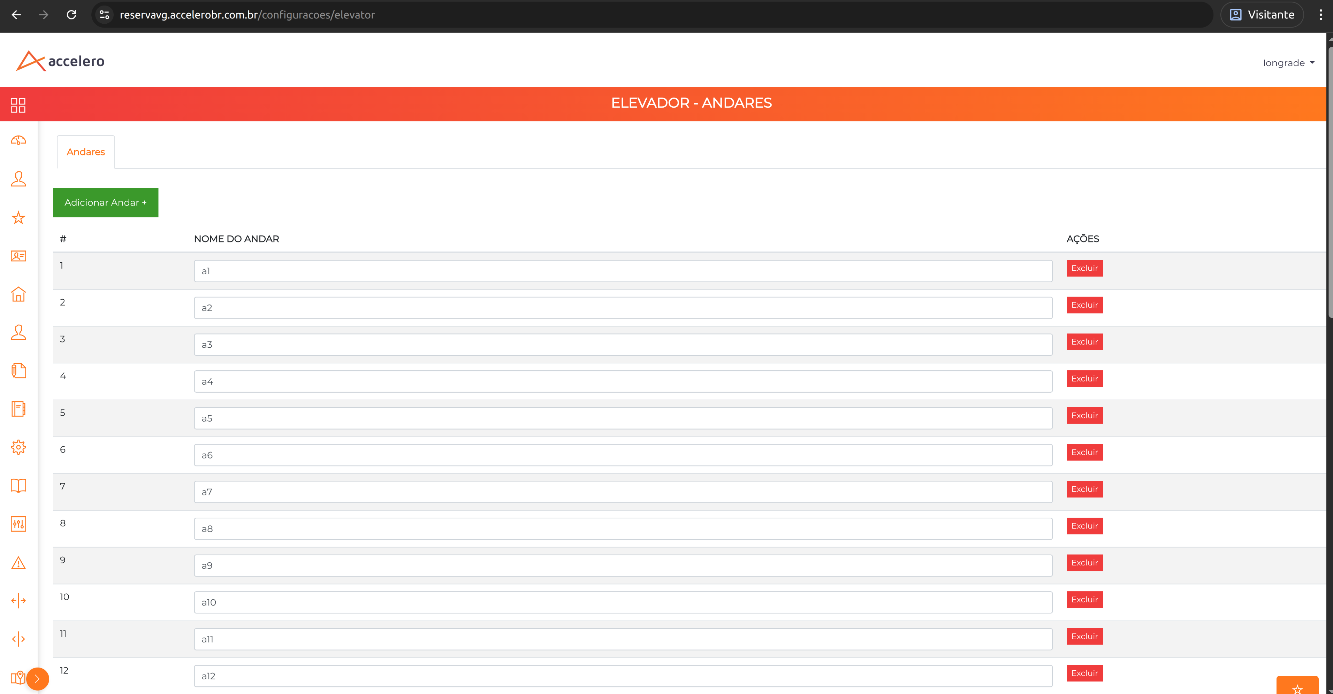The image size is (1333, 694).
Task: Open the first user profile sidebar icon
Action: [x=18, y=179]
